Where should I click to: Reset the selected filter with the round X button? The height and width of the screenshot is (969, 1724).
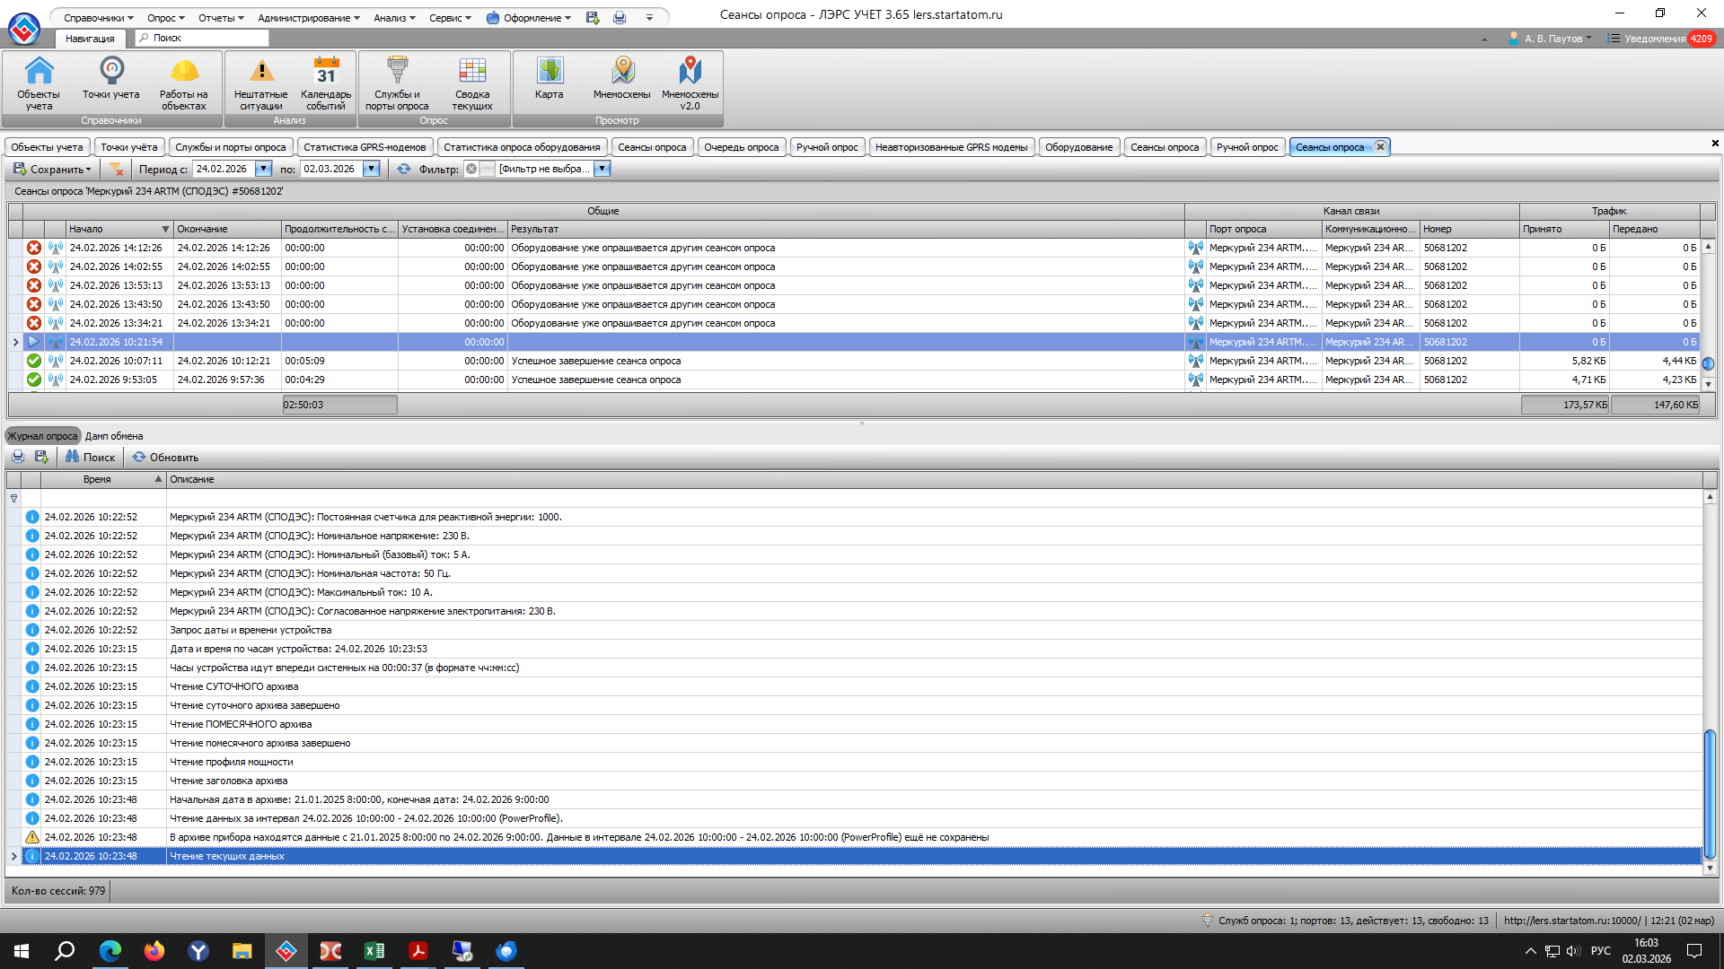point(471,169)
